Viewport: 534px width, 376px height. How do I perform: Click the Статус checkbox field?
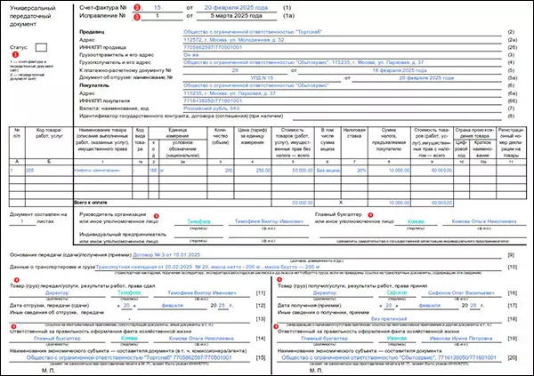pos(41,44)
